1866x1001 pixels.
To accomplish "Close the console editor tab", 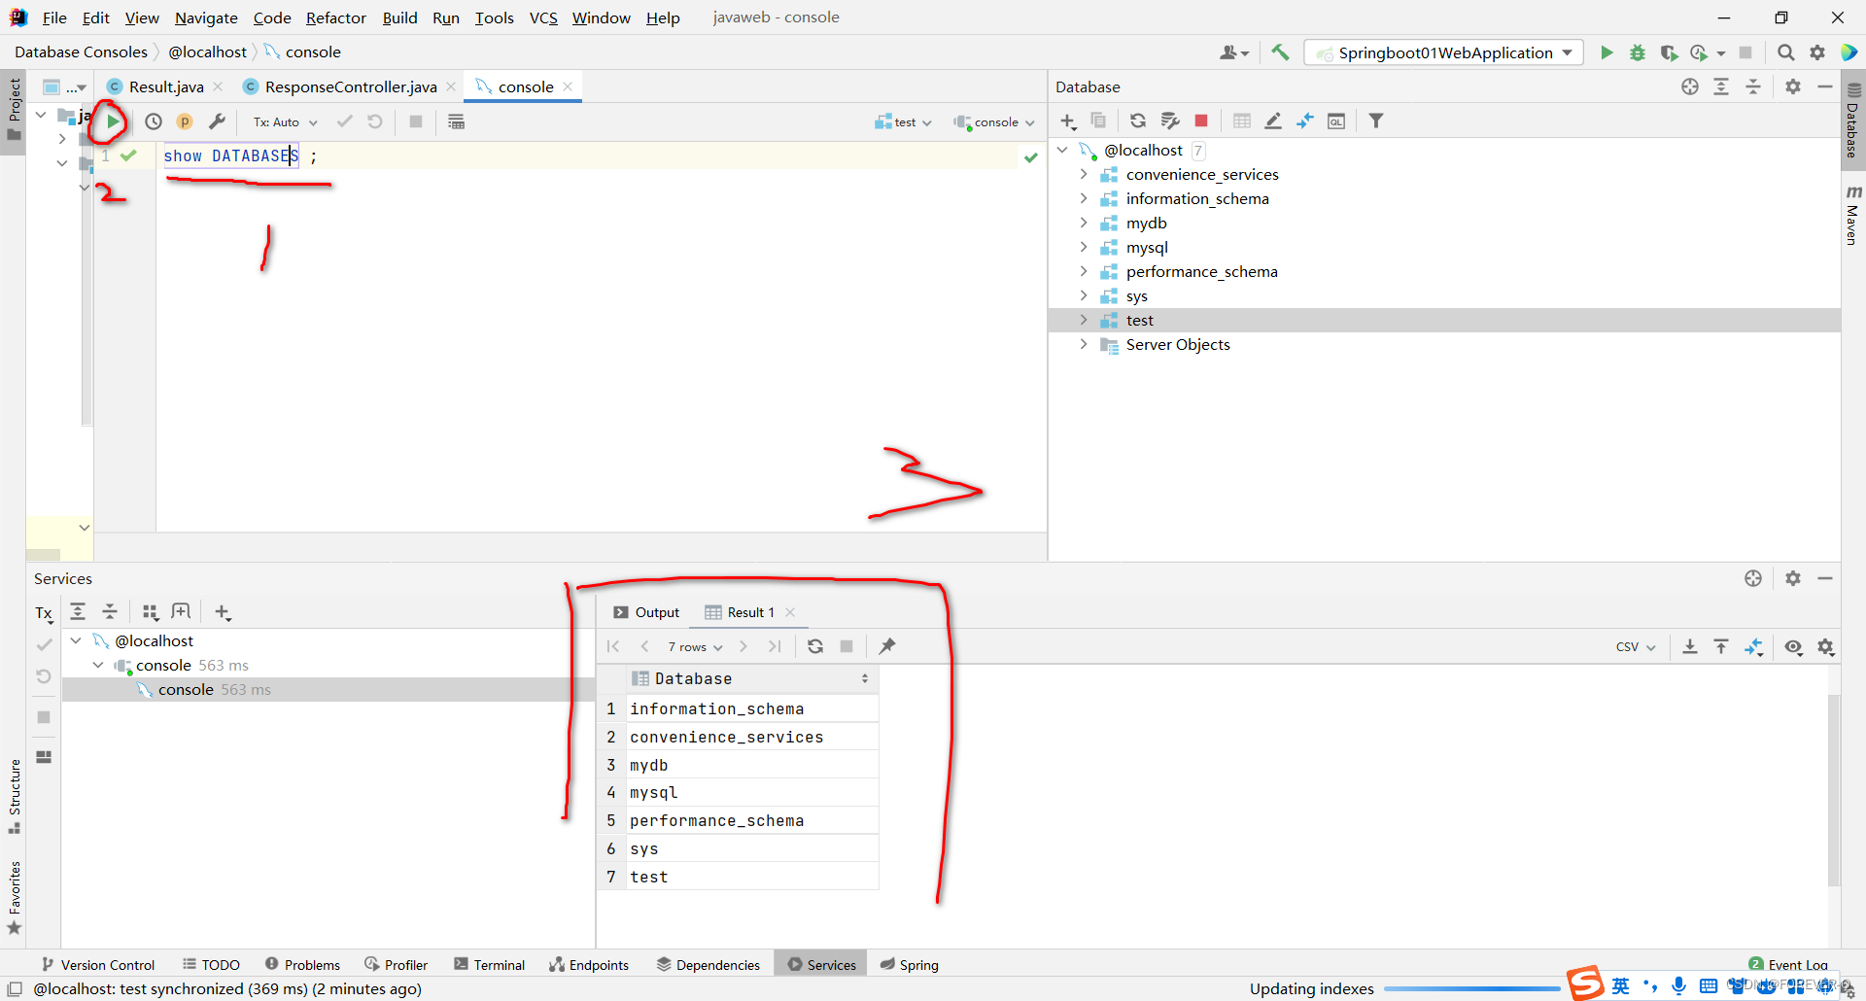I will tap(568, 86).
